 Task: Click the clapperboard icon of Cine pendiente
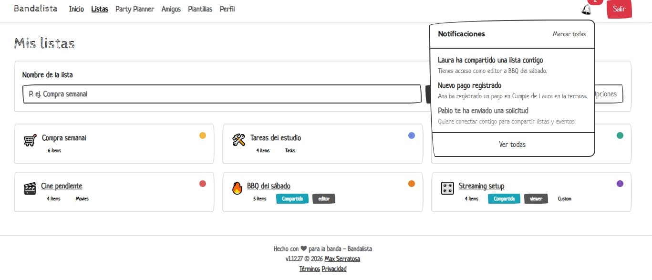(30, 188)
